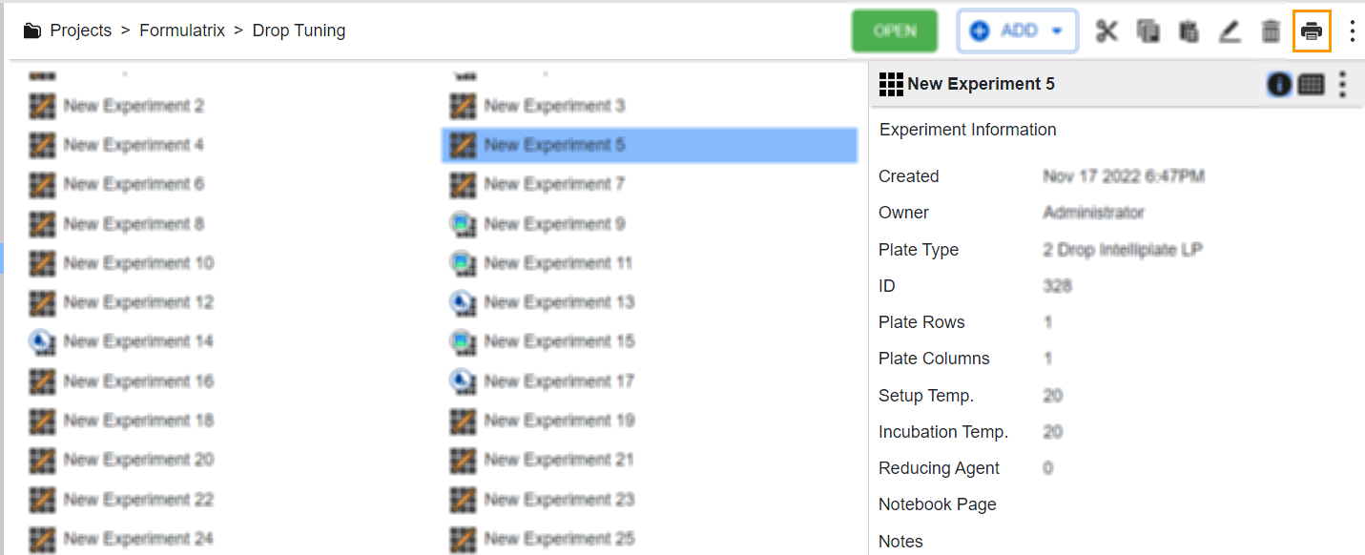Screen dimensions: 1365x555
Task: Select New Experiment 7 in the list
Action: click(x=553, y=184)
